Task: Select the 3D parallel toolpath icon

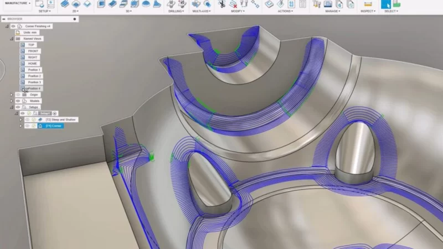Action: coord(135,4)
